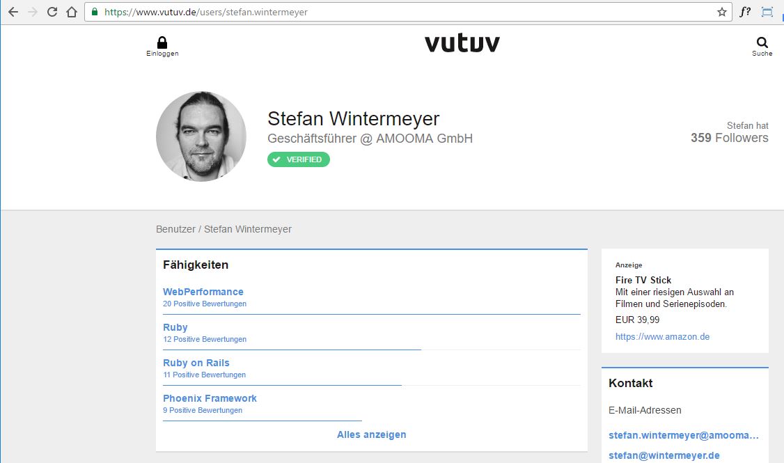Expand skills with Alles anzeigen
The width and height of the screenshot is (784, 463).
(x=371, y=434)
